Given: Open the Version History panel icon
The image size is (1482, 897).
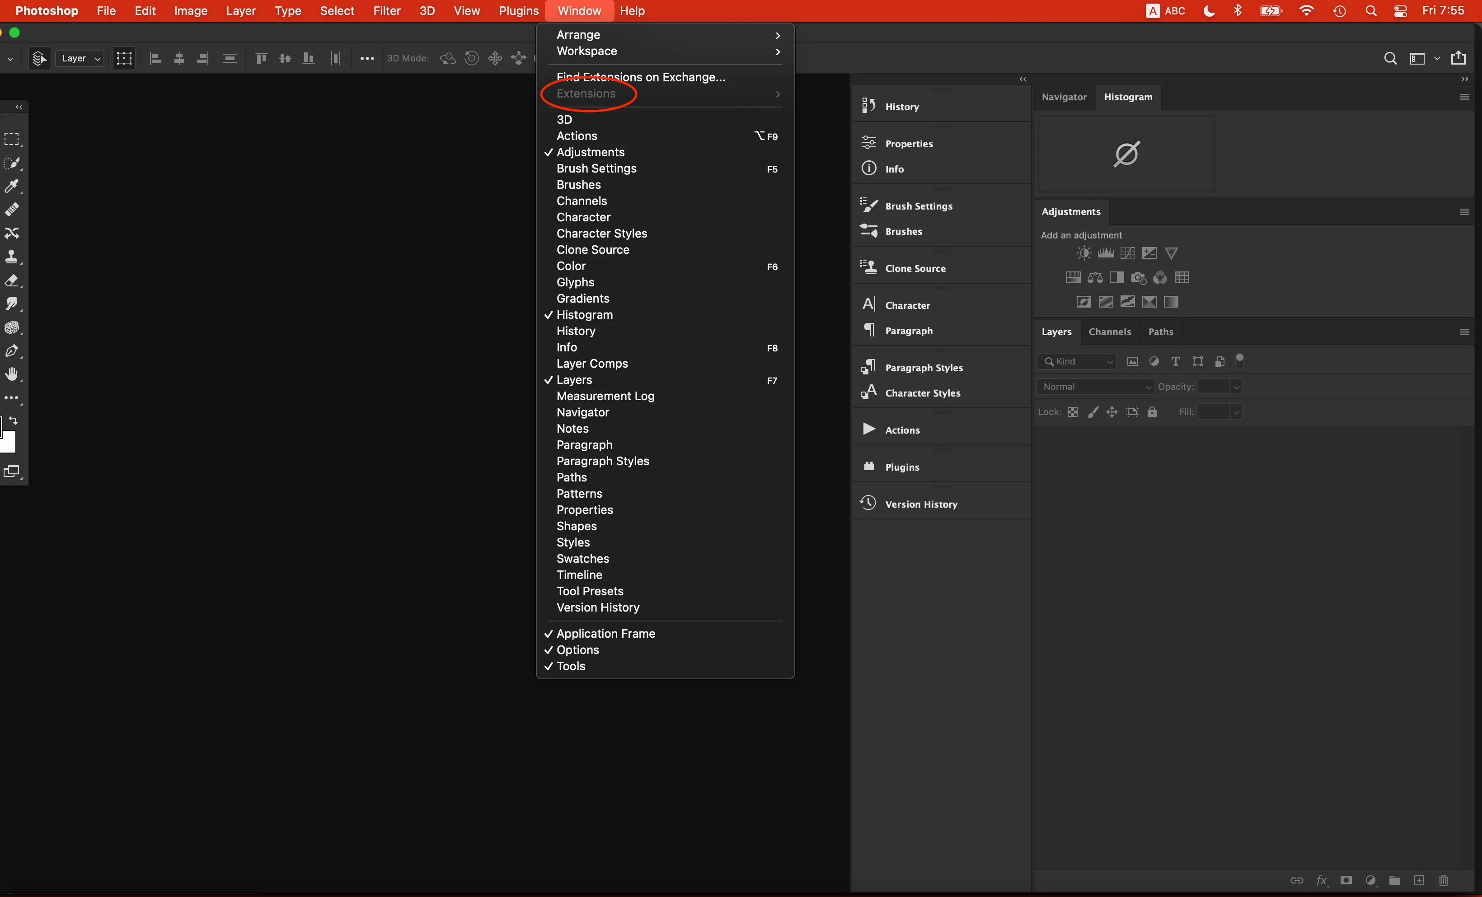Looking at the screenshot, I should pos(868,503).
